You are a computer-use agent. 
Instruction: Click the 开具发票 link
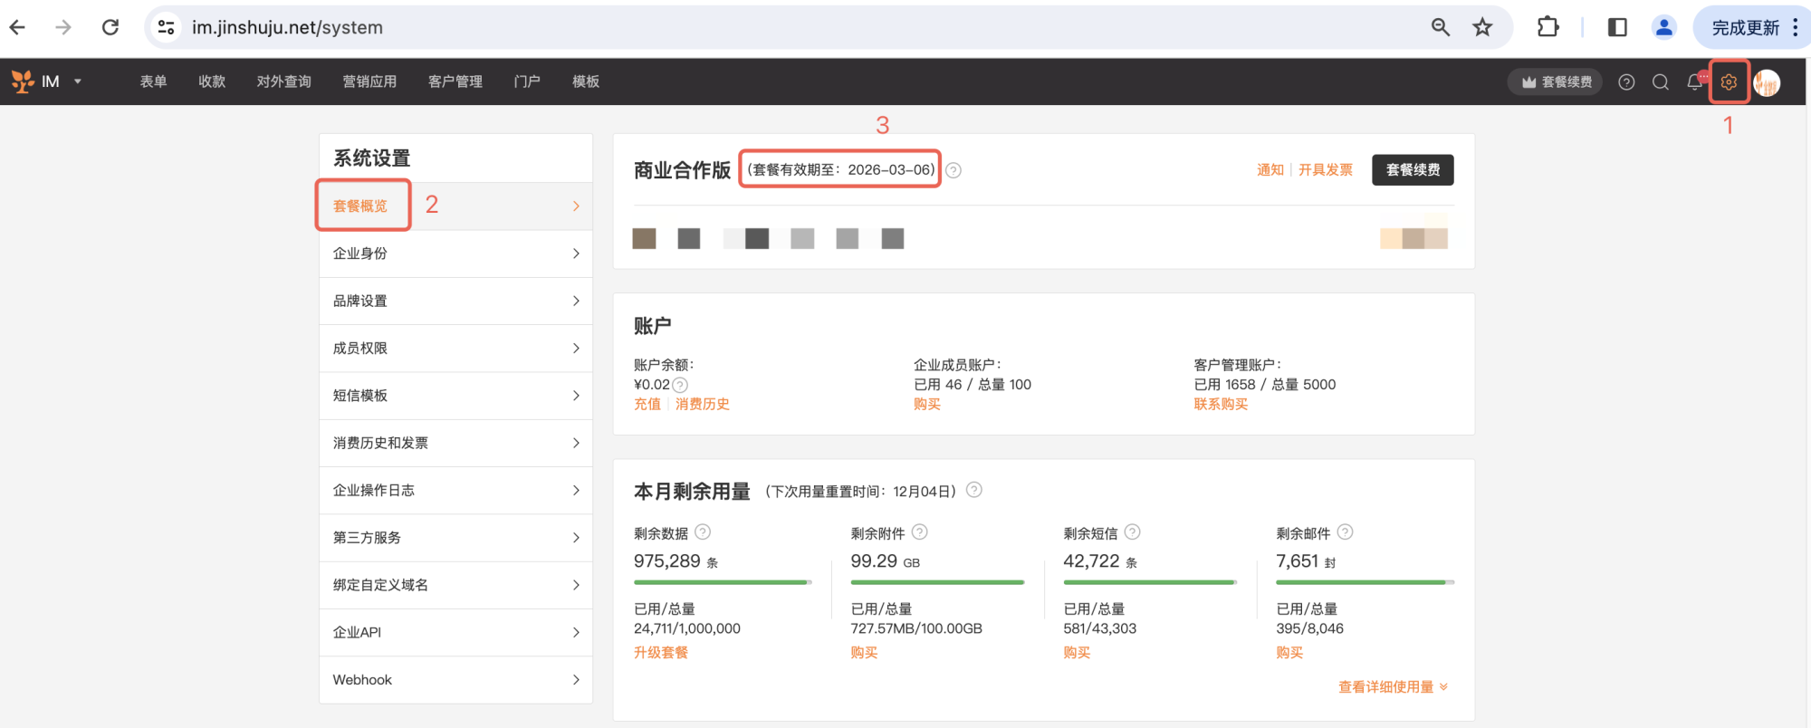pyautogui.click(x=1326, y=170)
